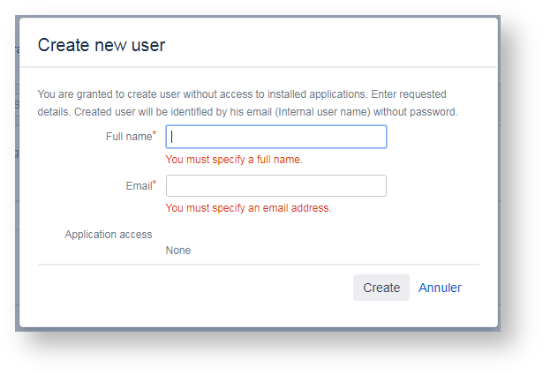Screen dimensions: 543x374
Task: Click the right end of the Full name field
Action: 378,137
